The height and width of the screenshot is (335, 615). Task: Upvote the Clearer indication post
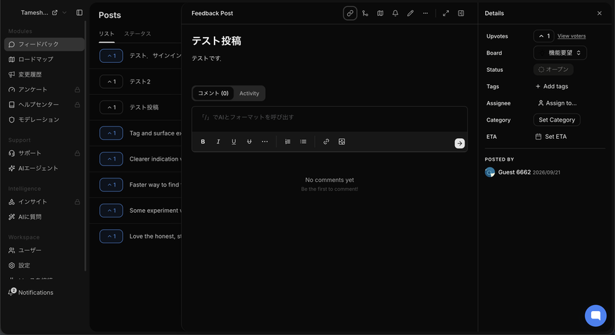click(111, 159)
